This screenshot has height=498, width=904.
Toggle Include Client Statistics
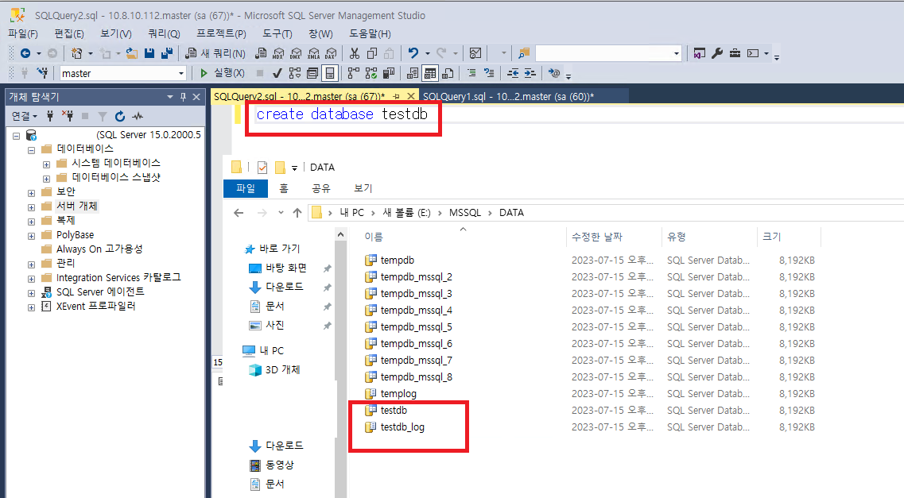click(389, 73)
